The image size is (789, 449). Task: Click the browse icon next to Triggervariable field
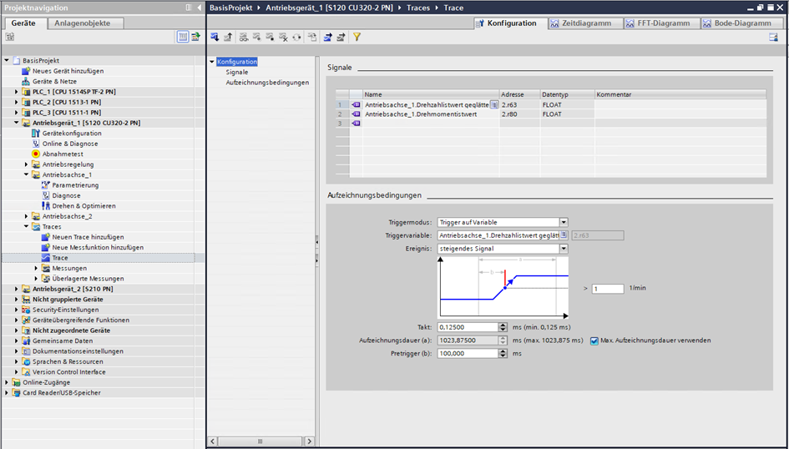[x=564, y=235]
